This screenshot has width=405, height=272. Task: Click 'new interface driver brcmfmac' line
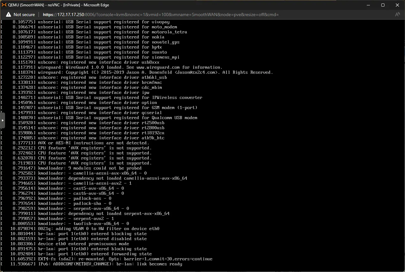click(x=81, y=83)
